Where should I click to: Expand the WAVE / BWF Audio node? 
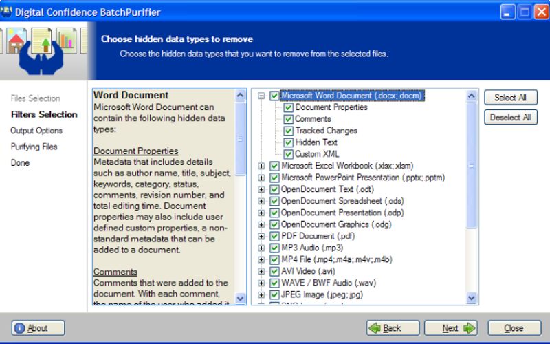[261, 283]
